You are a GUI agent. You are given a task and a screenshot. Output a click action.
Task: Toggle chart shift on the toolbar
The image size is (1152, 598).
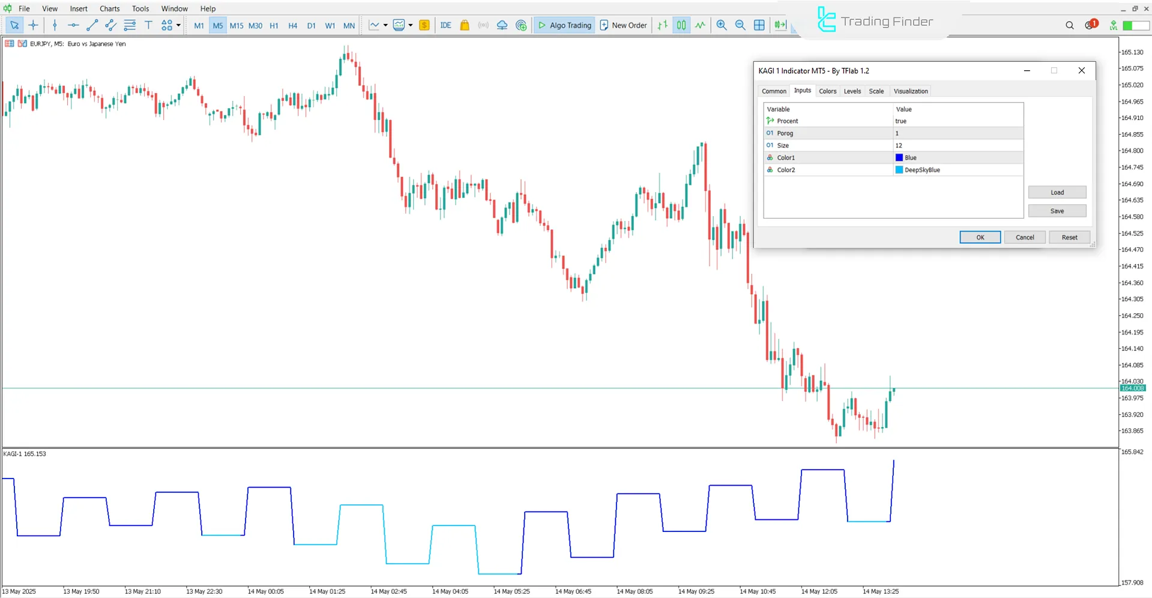(x=780, y=25)
